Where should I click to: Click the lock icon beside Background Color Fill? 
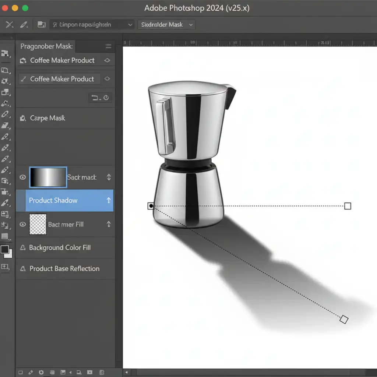[22, 248]
